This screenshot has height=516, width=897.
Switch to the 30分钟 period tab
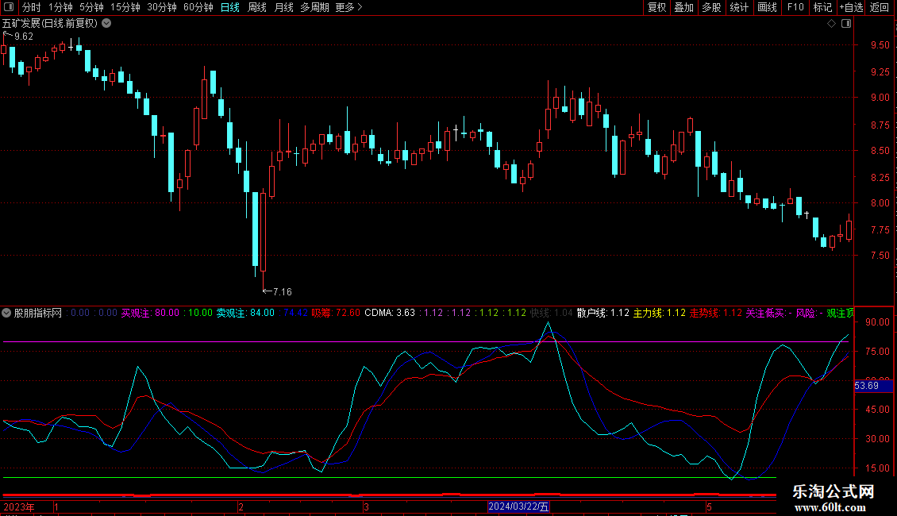[x=161, y=7]
